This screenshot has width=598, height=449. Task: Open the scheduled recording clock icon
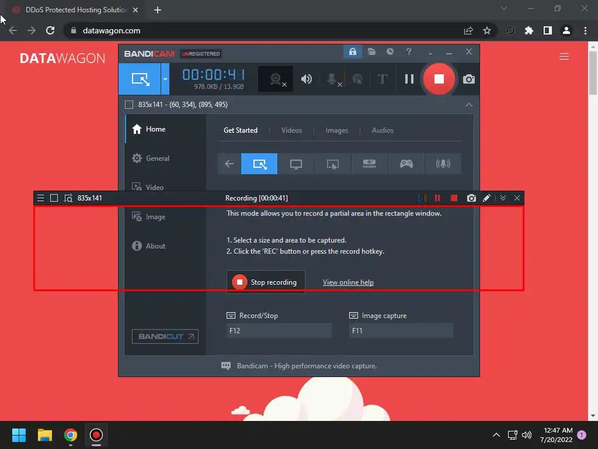(x=390, y=51)
